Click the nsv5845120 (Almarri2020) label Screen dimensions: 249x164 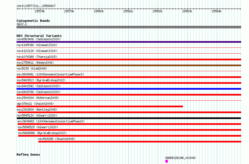pos(37,115)
